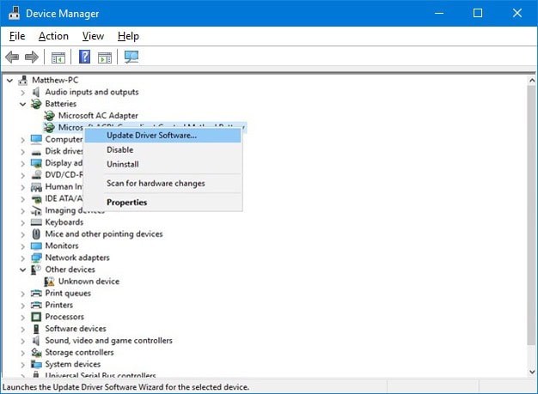Screen dimensions: 538x394
Task: Open the Action menu
Action: click(x=53, y=36)
